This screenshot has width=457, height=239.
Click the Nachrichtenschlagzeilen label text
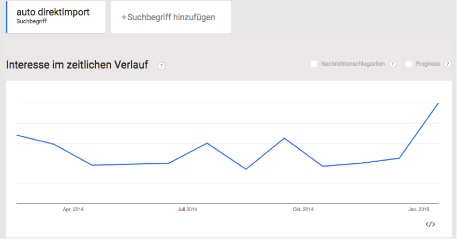tap(353, 64)
